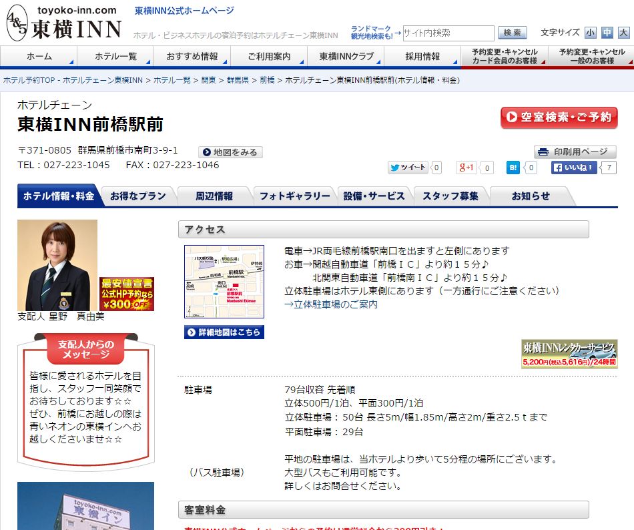Viewport: 634px width, 530px height.
Task: Switch to the 周辺情報 tab
Action: click(x=214, y=196)
